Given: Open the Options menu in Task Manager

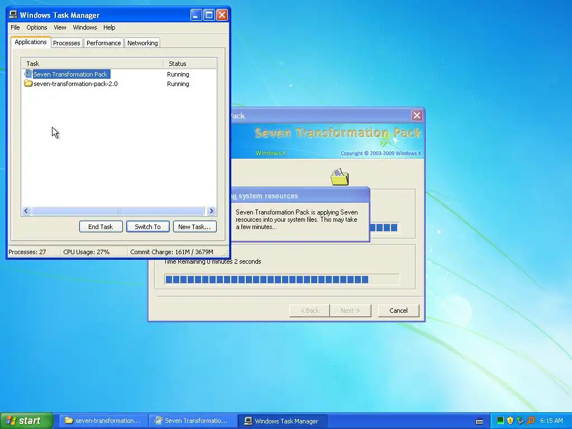Looking at the screenshot, I should coord(36,27).
